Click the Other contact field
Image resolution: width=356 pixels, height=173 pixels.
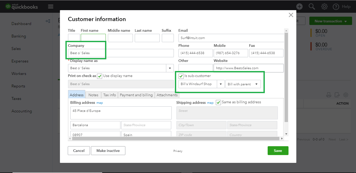pos(196,68)
